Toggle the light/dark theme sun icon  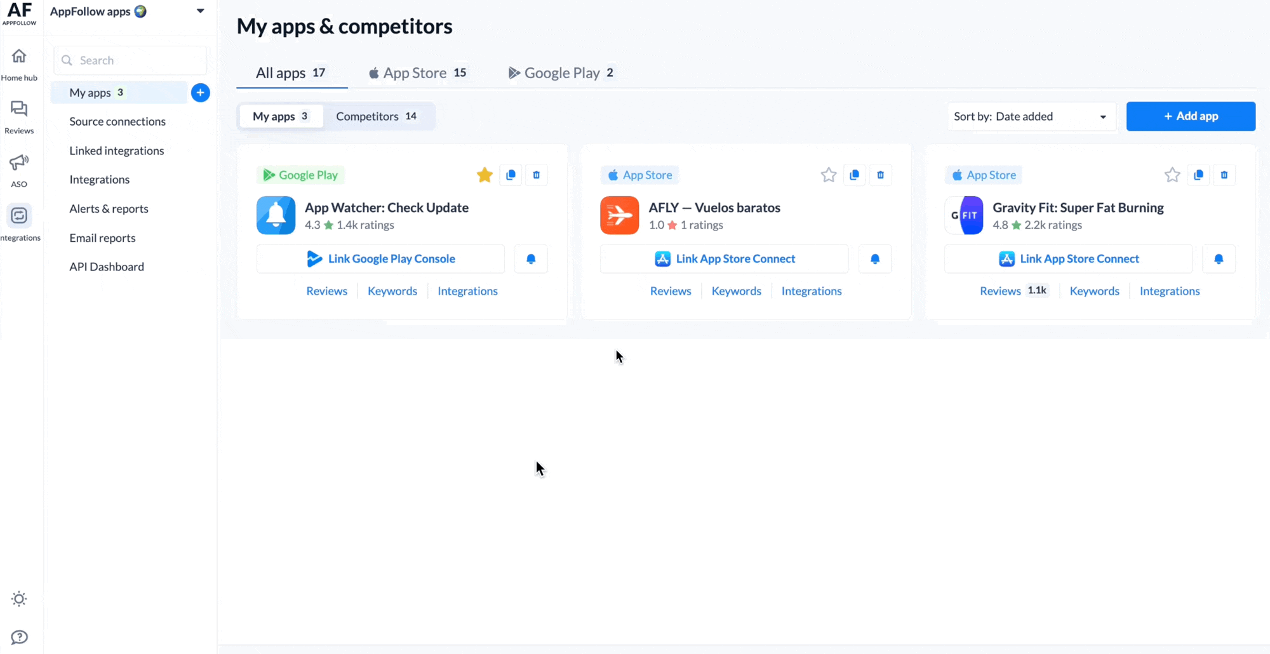click(19, 599)
